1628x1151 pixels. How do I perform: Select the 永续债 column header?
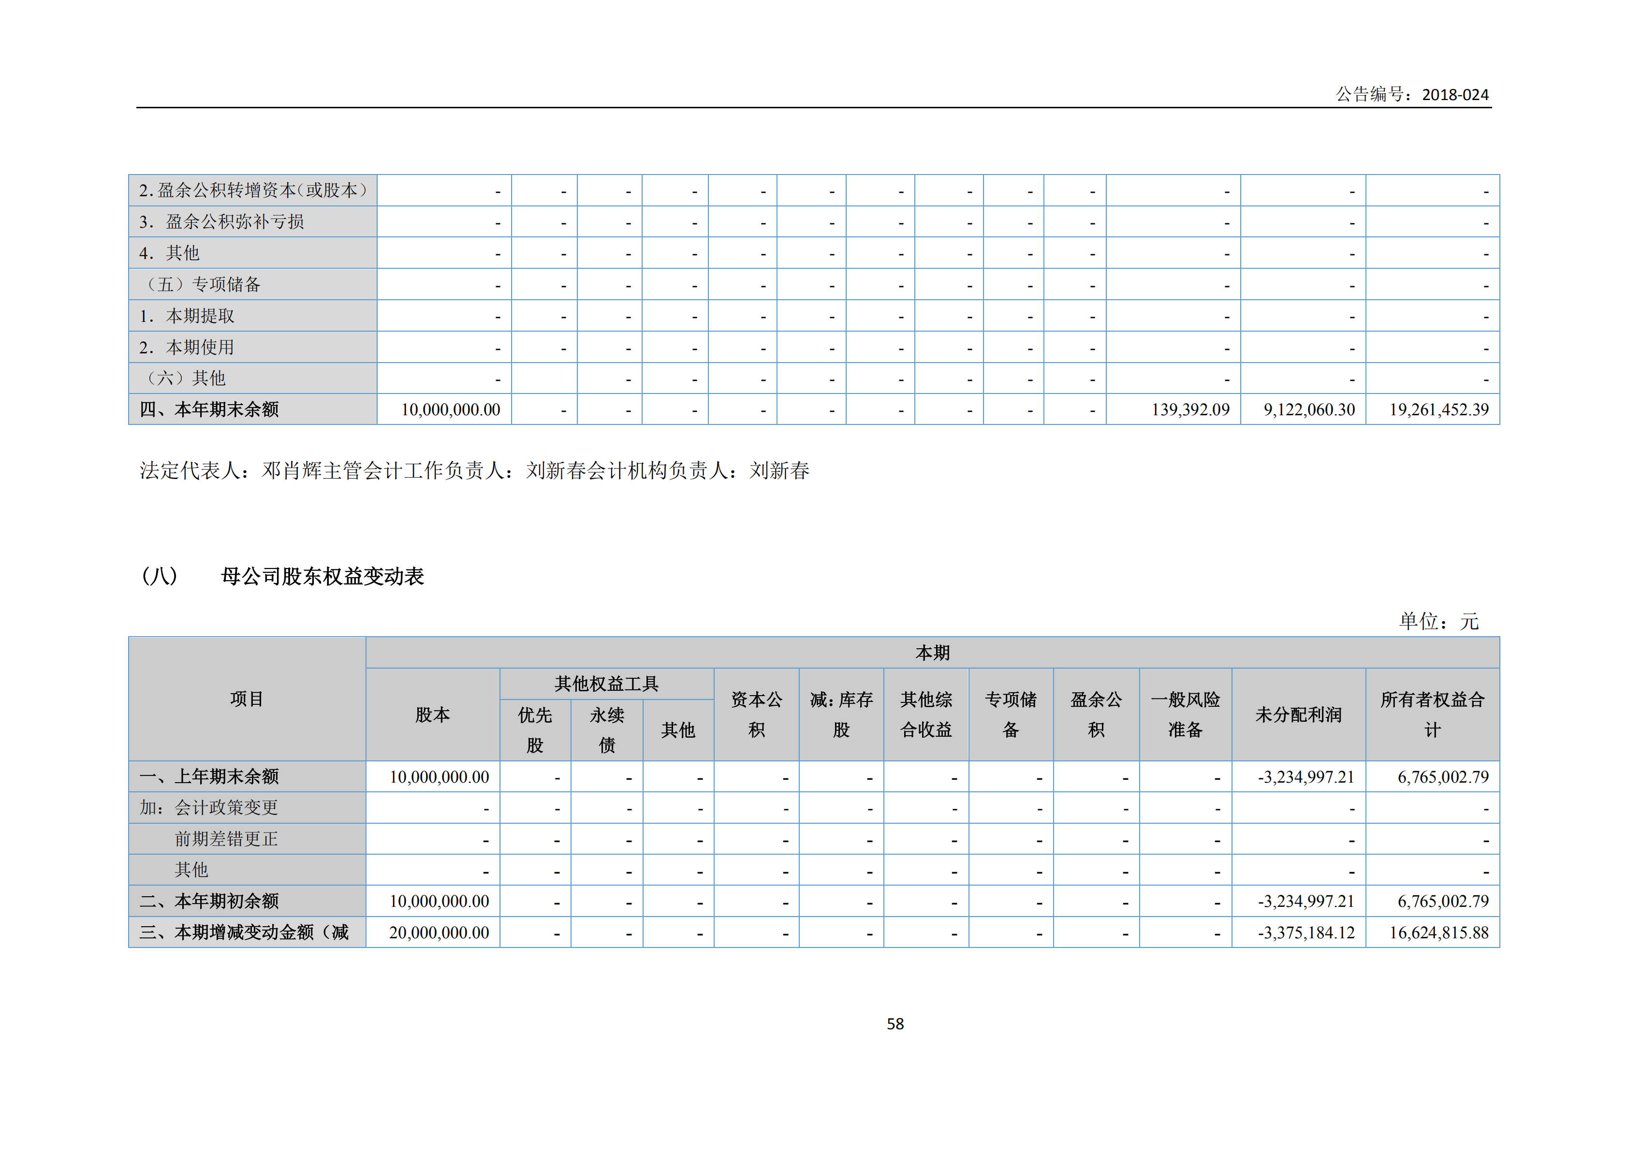pyautogui.click(x=607, y=730)
